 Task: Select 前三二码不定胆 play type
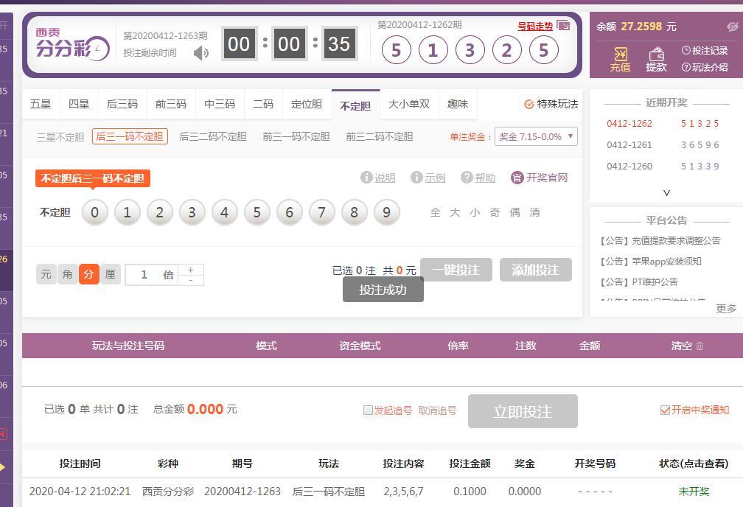(x=380, y=136)
